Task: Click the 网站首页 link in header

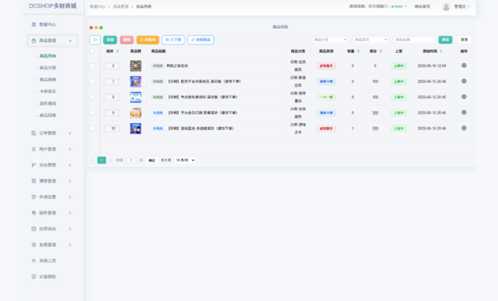Action: 422,7
